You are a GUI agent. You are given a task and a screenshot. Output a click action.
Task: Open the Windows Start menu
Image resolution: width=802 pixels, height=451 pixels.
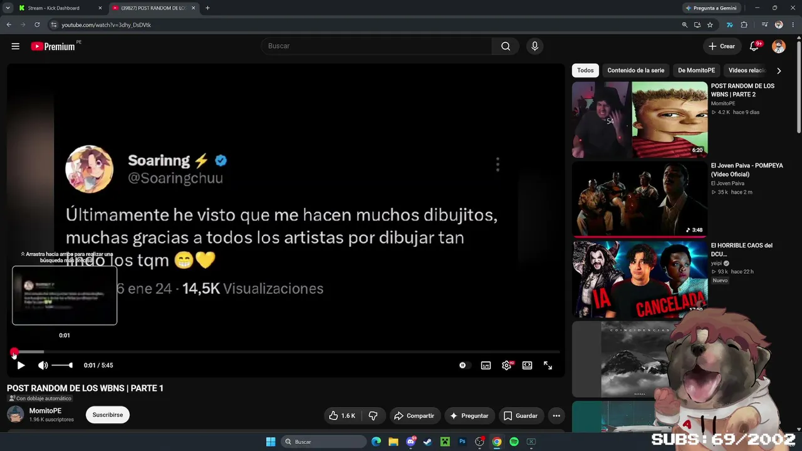pos(271,442)
